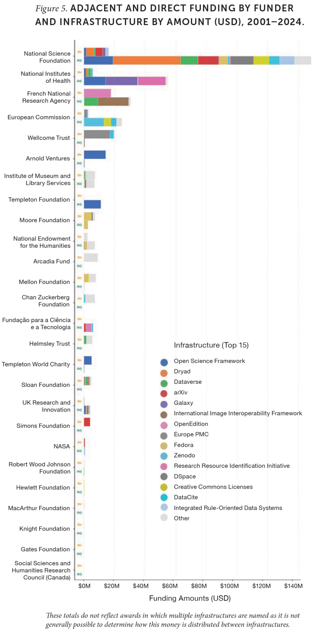Click the brown segment in French agency adjacent bar
Viewport: 317px width, 632px height.
click(113, 101)
